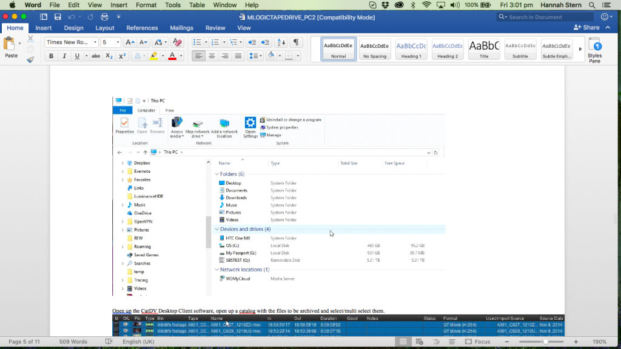The image size is (621, 349).
Task: Switch to Print Layout view in status bar
Action: coord(403,342)
